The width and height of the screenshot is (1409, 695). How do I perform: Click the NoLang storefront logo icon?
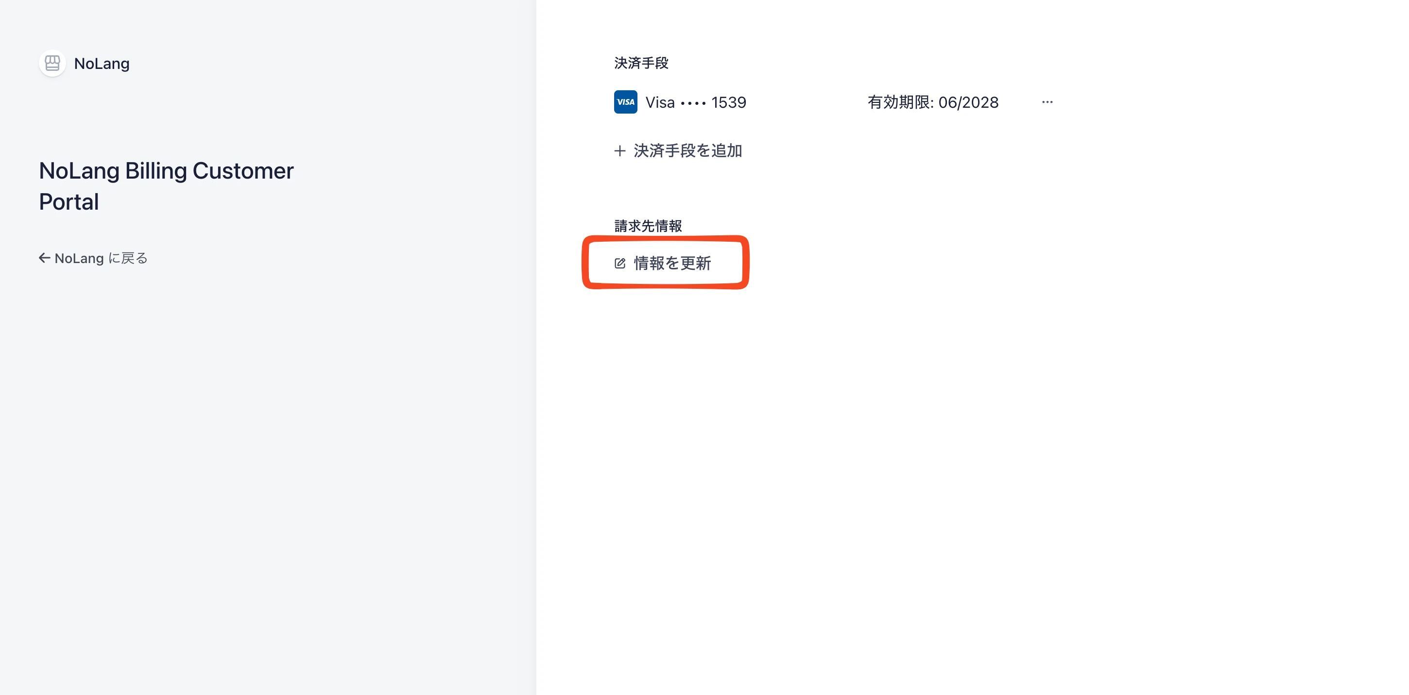coord(52,64)
